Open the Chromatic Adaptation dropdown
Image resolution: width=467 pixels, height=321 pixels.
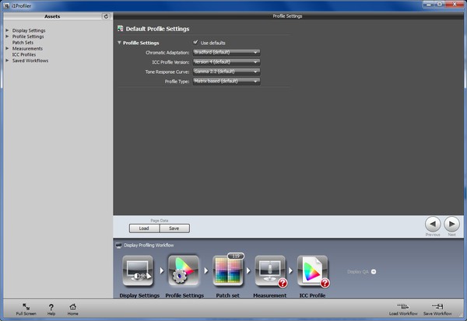(x=226, y=52)
